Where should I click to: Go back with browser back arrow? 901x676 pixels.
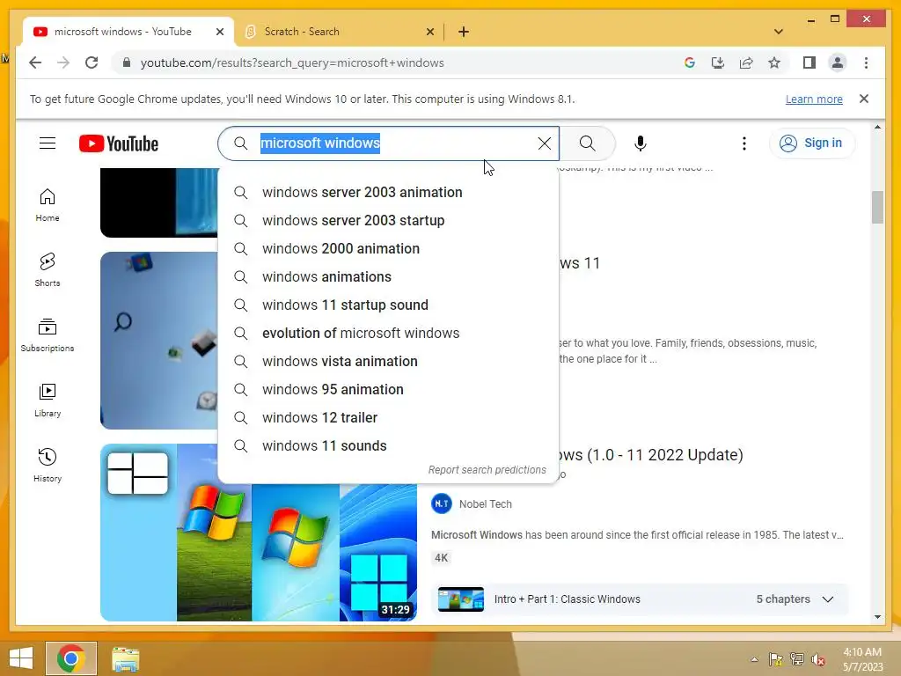(x=35, y=62)
